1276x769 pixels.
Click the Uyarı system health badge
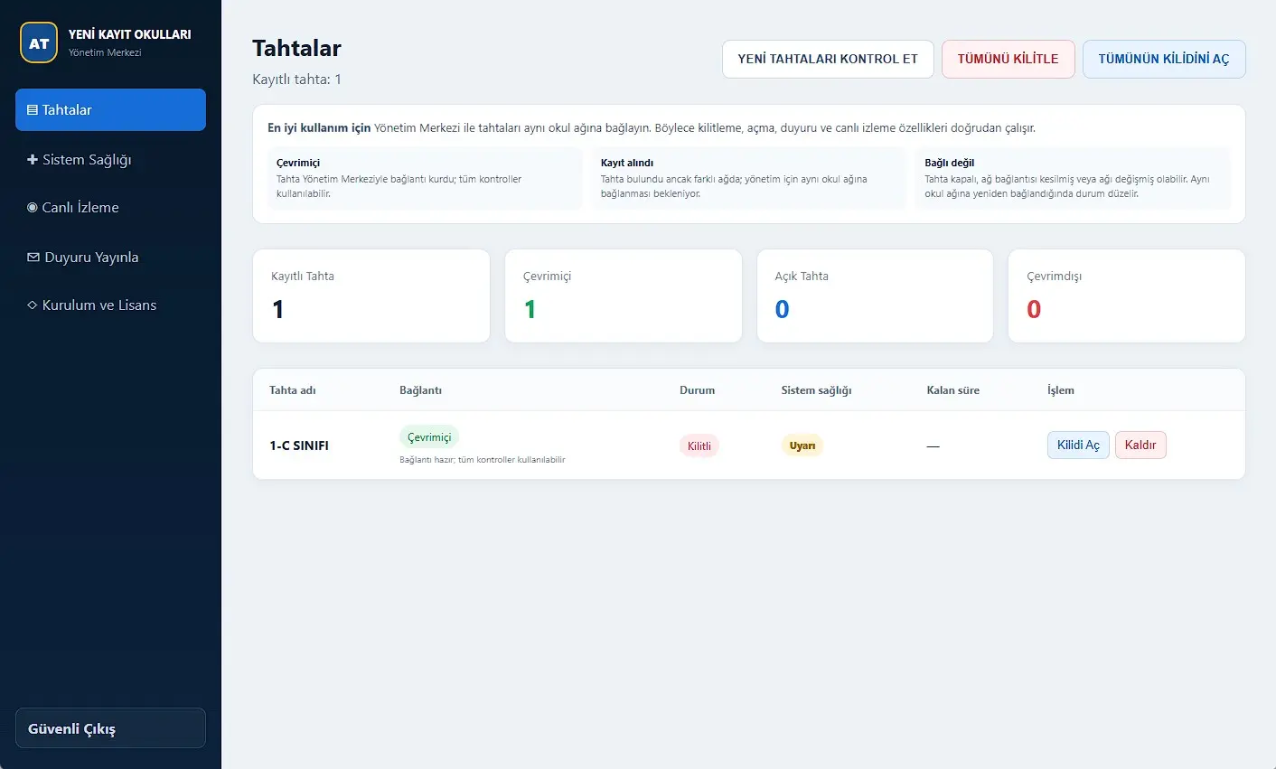(802, 445)
